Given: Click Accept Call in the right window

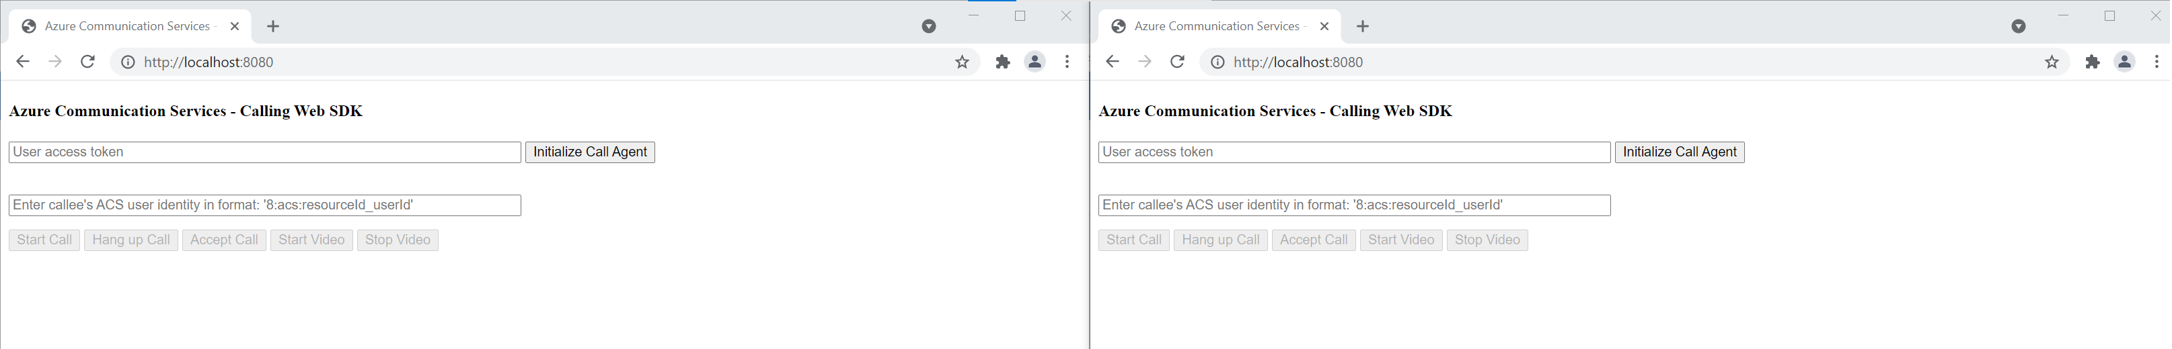Looking at the screenshot, I should click(x=1313, y=240).
